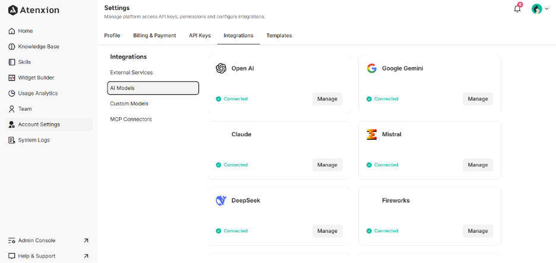
Task: Manage the Google Gemini integration
Action: (x=478, y=99)
